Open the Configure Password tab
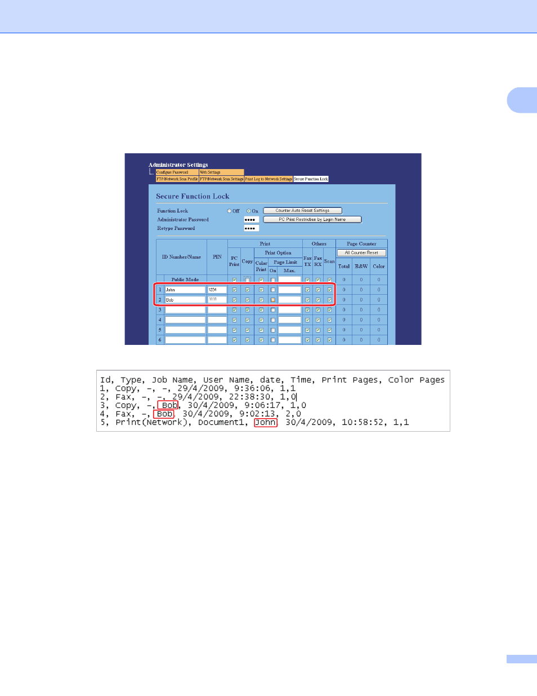The height and width of the screenshot is (696, 537). [177, 172]
